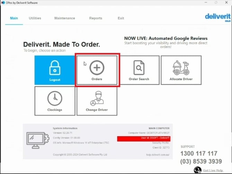Screen dimensions: 232x174
Task: Click the red User Id bar
Action: [x=144, y=139]
